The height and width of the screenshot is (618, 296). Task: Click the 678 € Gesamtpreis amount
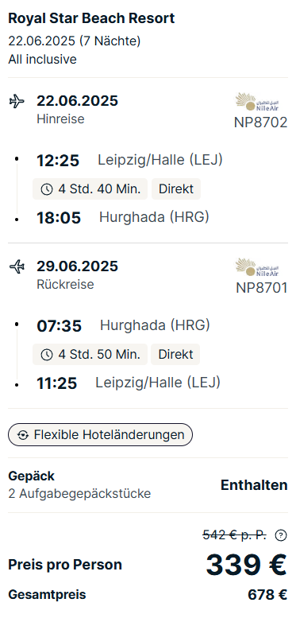pyautogui.click(x=267, y=594)
